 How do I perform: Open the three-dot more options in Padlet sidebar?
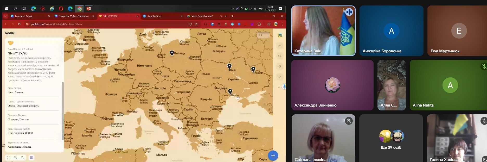click(x=279, y=87)
